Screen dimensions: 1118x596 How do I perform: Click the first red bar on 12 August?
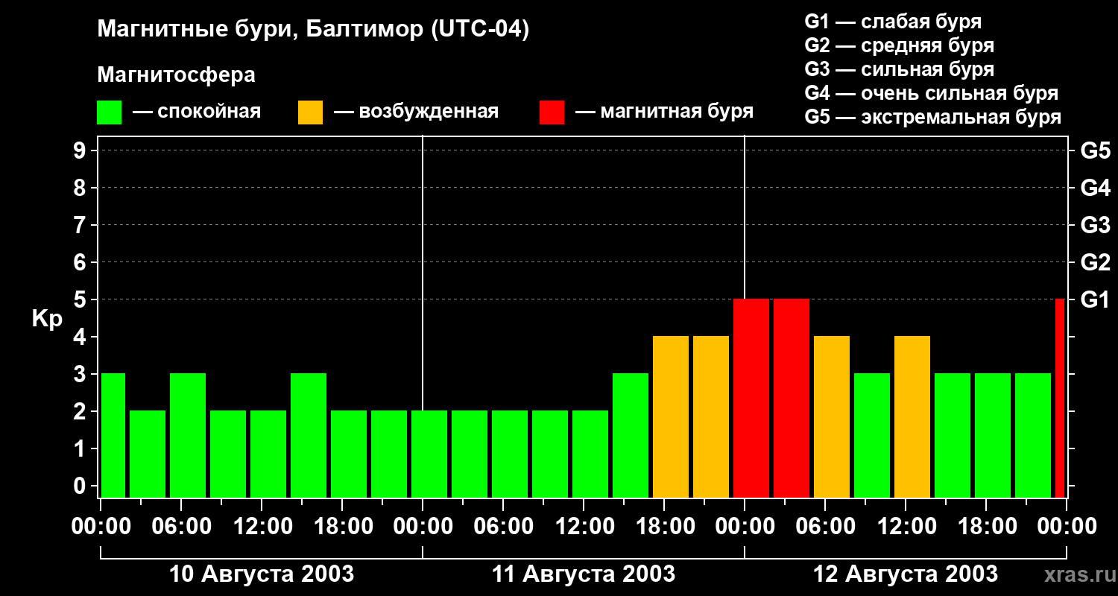[751, 399]
